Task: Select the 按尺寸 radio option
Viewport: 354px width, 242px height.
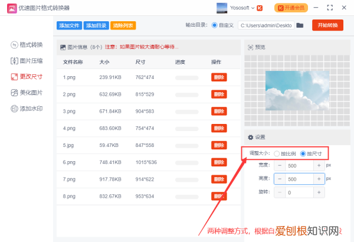Action: (x=303, y=154)
